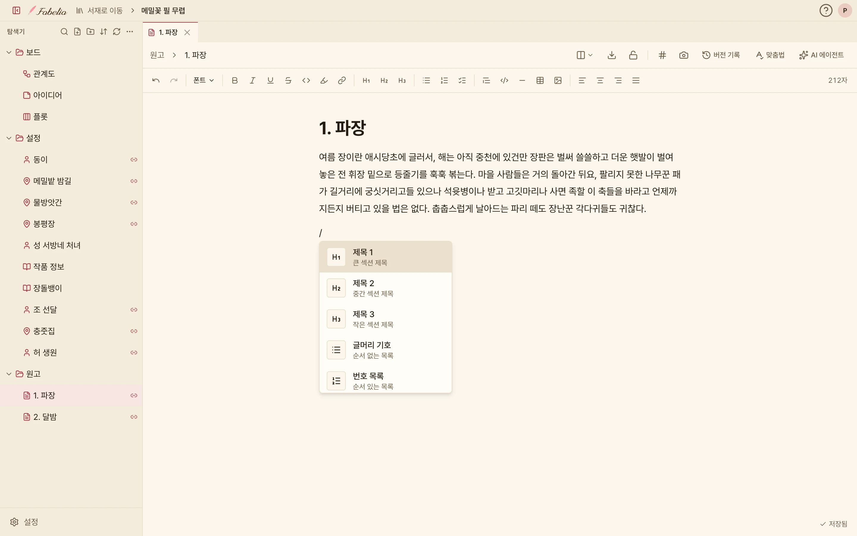Toggle the lock icon for the document

click(633, 55)
